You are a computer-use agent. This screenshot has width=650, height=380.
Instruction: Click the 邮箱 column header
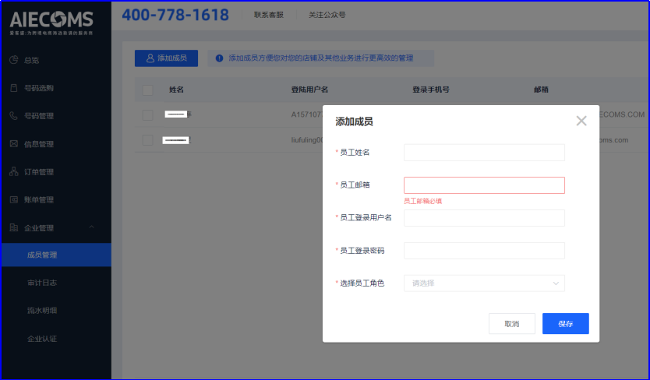(541, 90)
